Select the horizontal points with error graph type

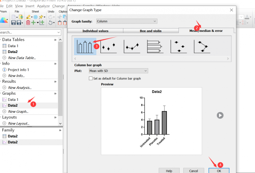coord(178,46)
